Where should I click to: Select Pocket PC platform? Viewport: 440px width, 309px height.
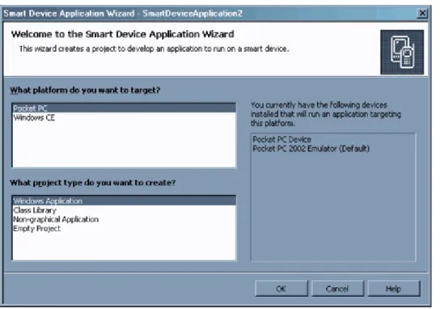(x=124, y=108)
